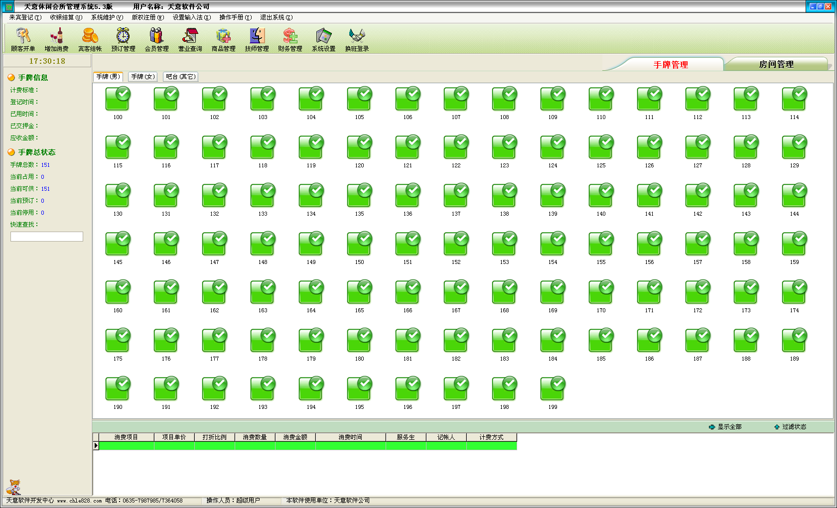Select hand tag 169 icon
This screenshot has width=837, height=508.
click(x=553, y=292)
